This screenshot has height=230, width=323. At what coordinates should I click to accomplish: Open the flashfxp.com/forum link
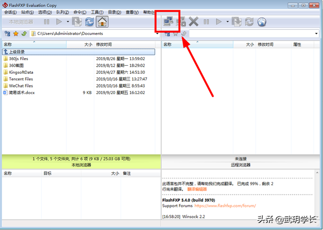(x=225, y=206)
